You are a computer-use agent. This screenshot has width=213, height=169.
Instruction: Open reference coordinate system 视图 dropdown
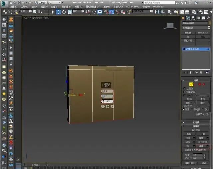coord(78,11)
